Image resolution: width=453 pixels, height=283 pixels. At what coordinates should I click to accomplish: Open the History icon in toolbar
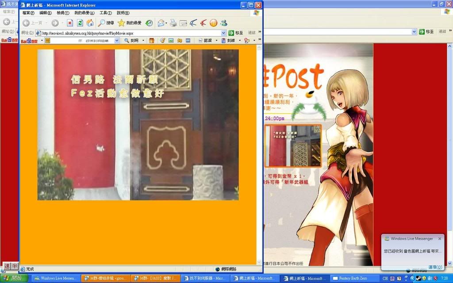point(150,23)
